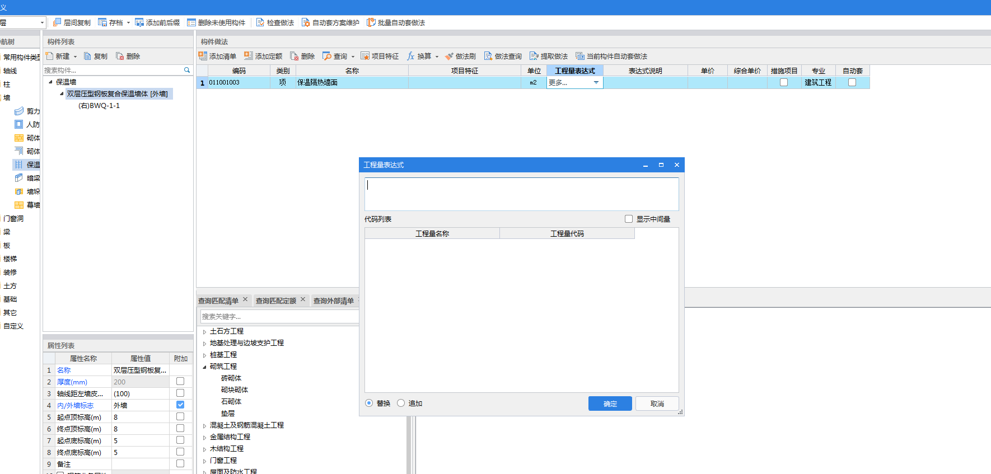Click the 搜索关键字 input field

click(279, 316)
